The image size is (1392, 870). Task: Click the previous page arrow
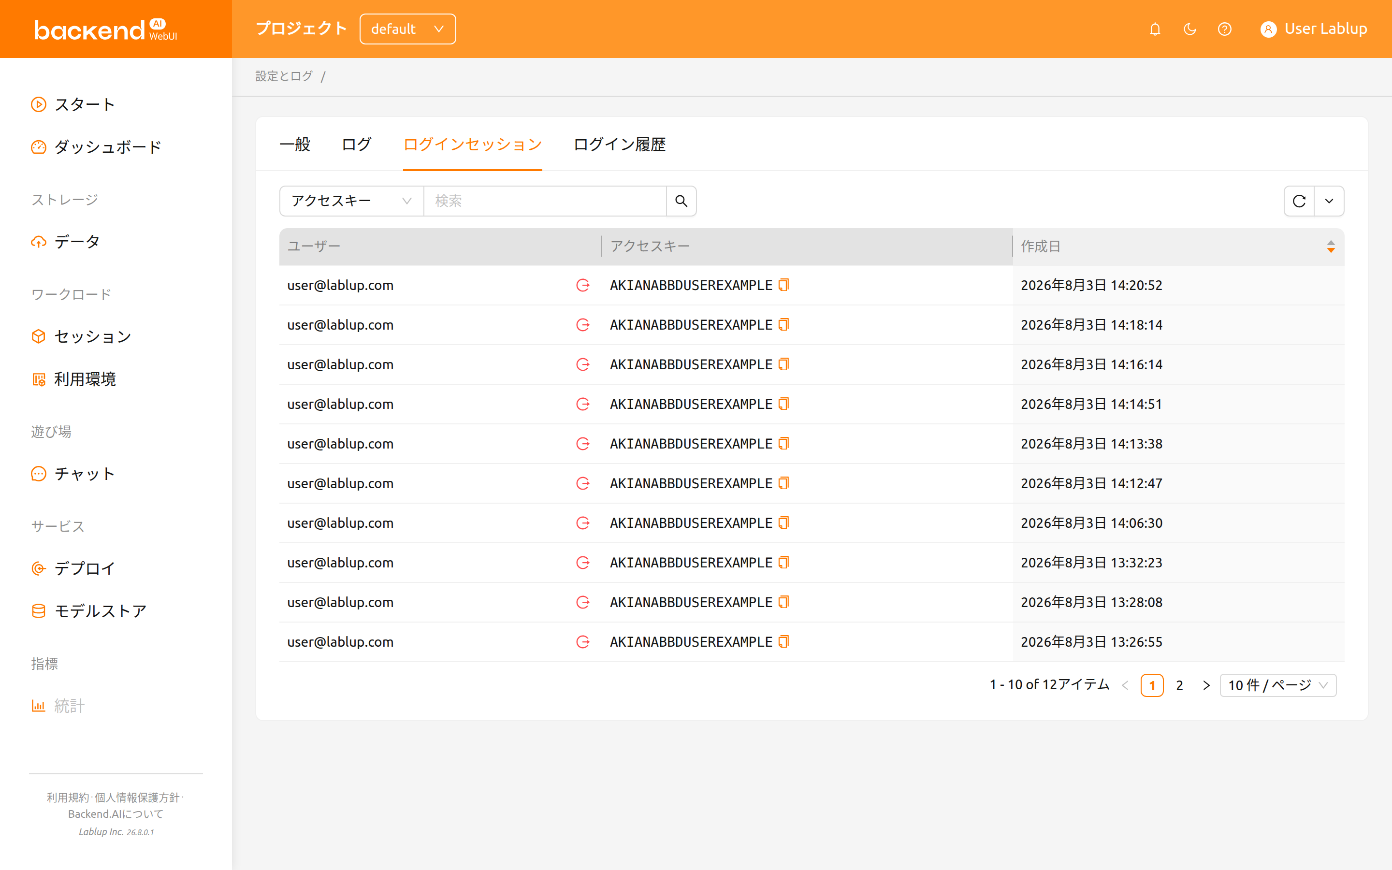tap(1125, 685)
